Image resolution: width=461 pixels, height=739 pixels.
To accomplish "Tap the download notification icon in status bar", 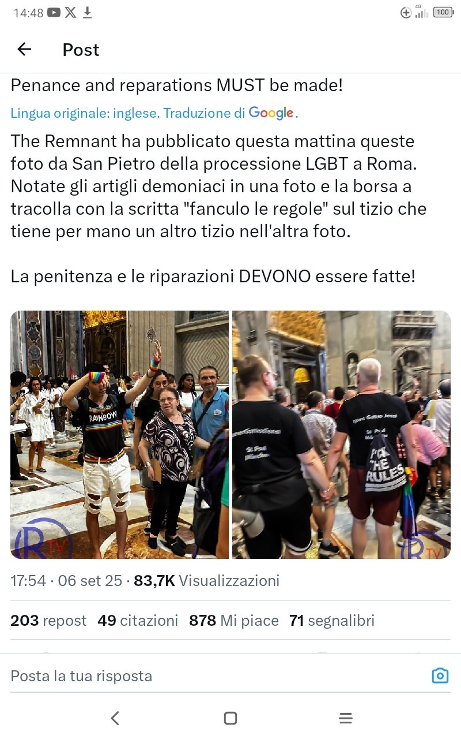I will [88, 12].
